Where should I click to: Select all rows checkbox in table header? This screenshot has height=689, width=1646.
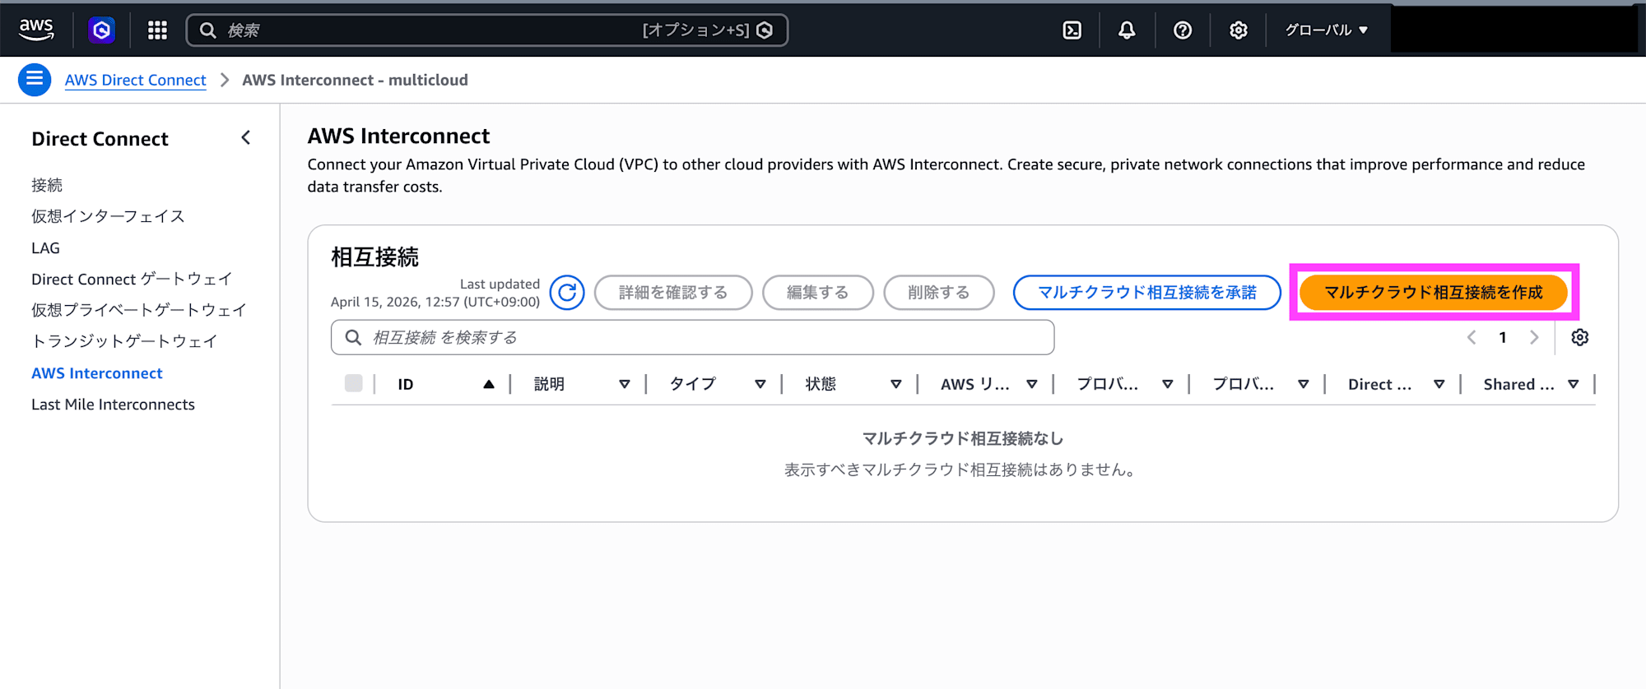point(354,383)
